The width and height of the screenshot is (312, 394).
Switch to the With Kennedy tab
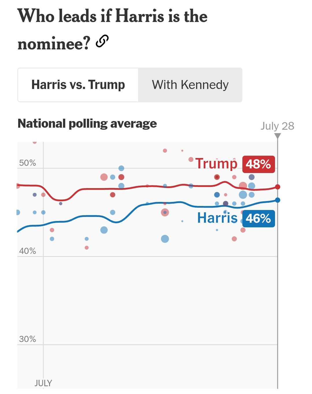(190, 85)
